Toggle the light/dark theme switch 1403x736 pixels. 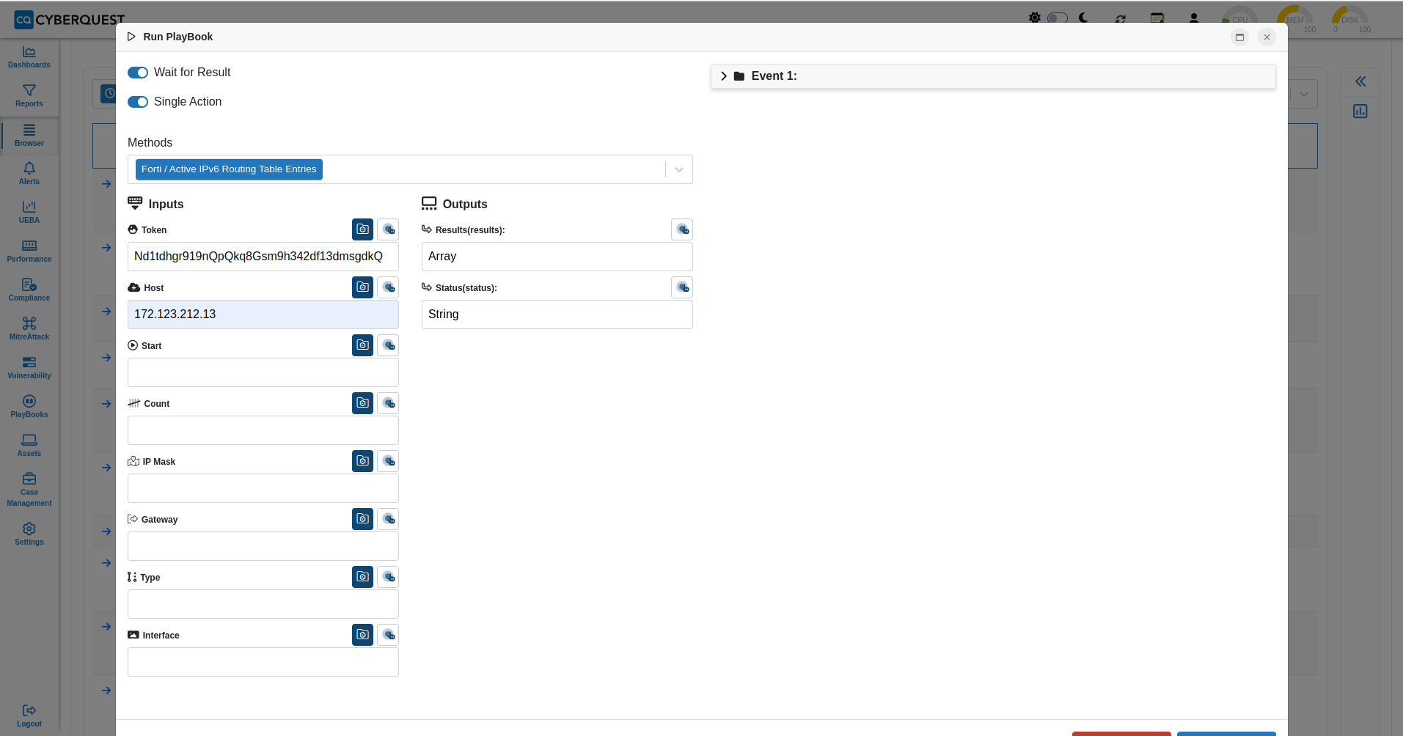coord(1057,18)
